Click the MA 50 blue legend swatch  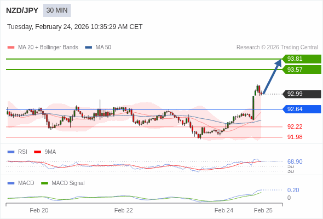pos(89,48)
